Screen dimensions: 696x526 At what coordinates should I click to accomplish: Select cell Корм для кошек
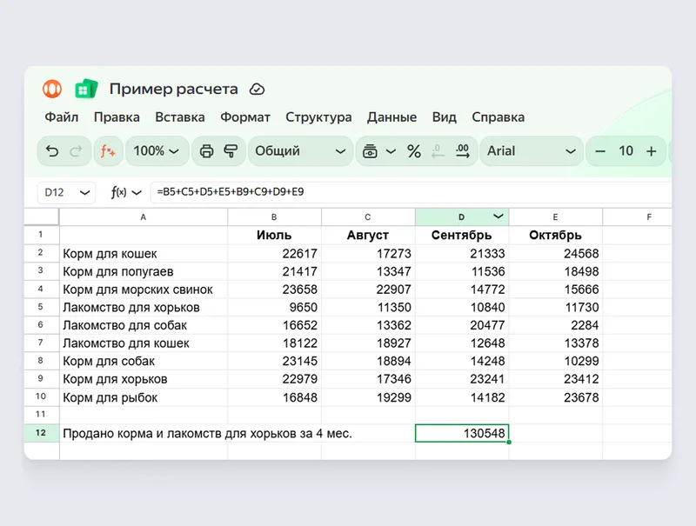tap(144, 254)
